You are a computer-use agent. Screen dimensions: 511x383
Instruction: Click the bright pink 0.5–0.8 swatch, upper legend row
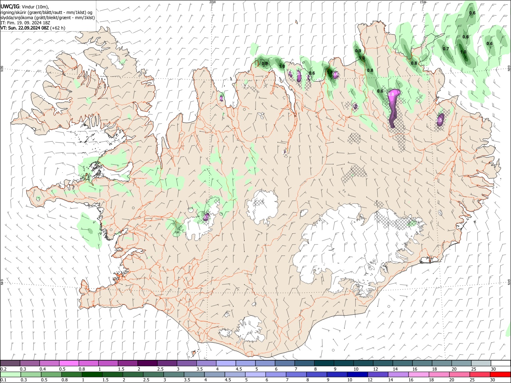[x=69, y=363]
